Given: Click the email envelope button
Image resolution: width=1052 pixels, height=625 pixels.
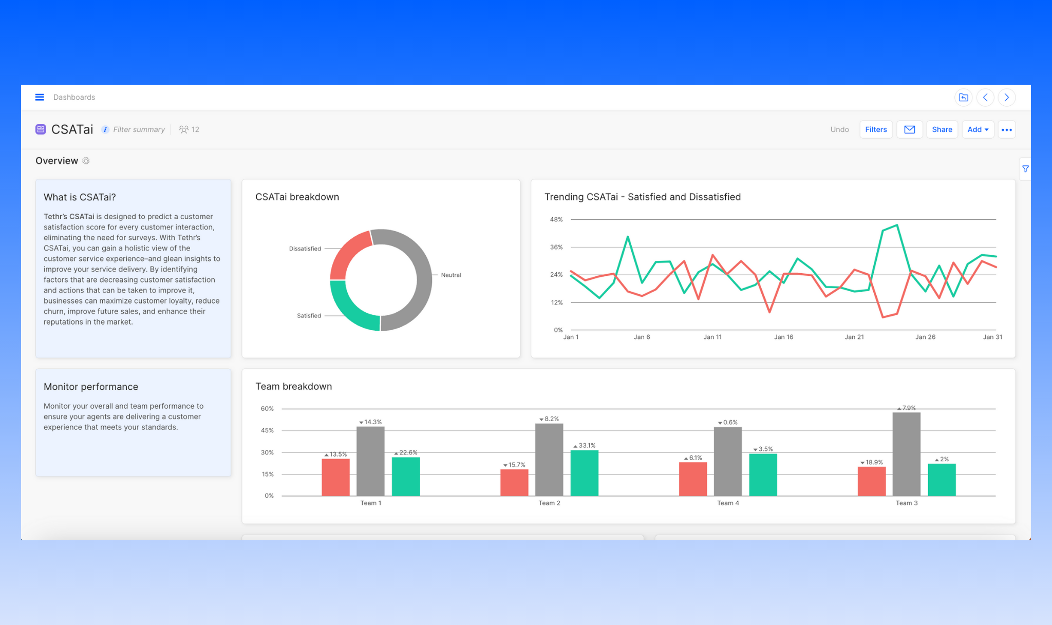Looking at the screenshot, I should pos(909,129).
